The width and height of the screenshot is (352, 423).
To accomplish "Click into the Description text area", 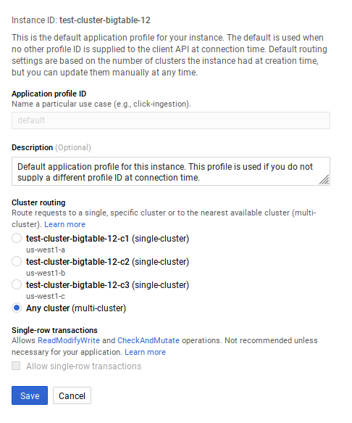I will click(x=171, y=171).
